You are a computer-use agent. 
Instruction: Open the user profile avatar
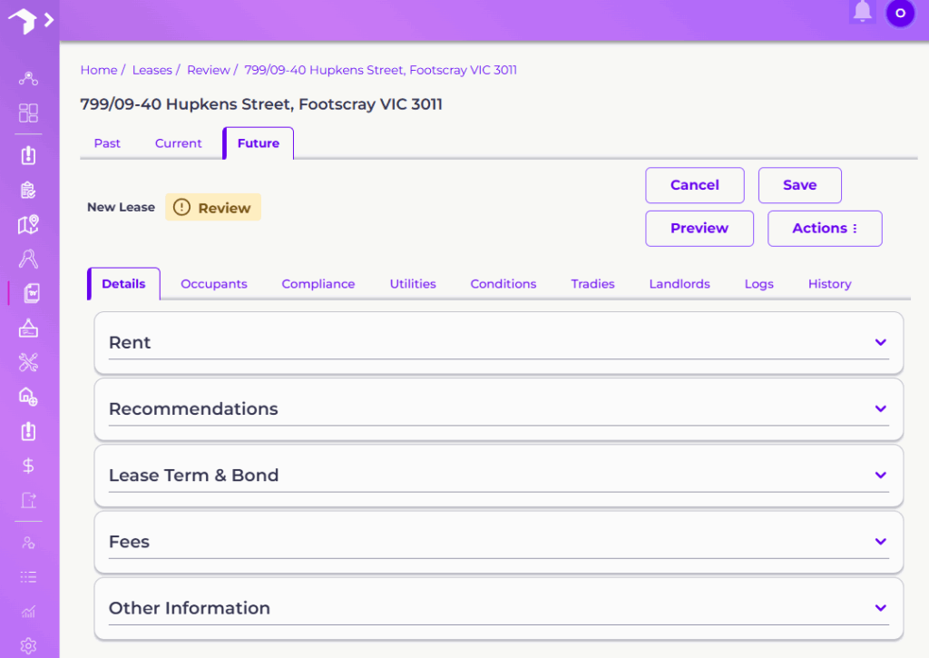click(900, 13)
